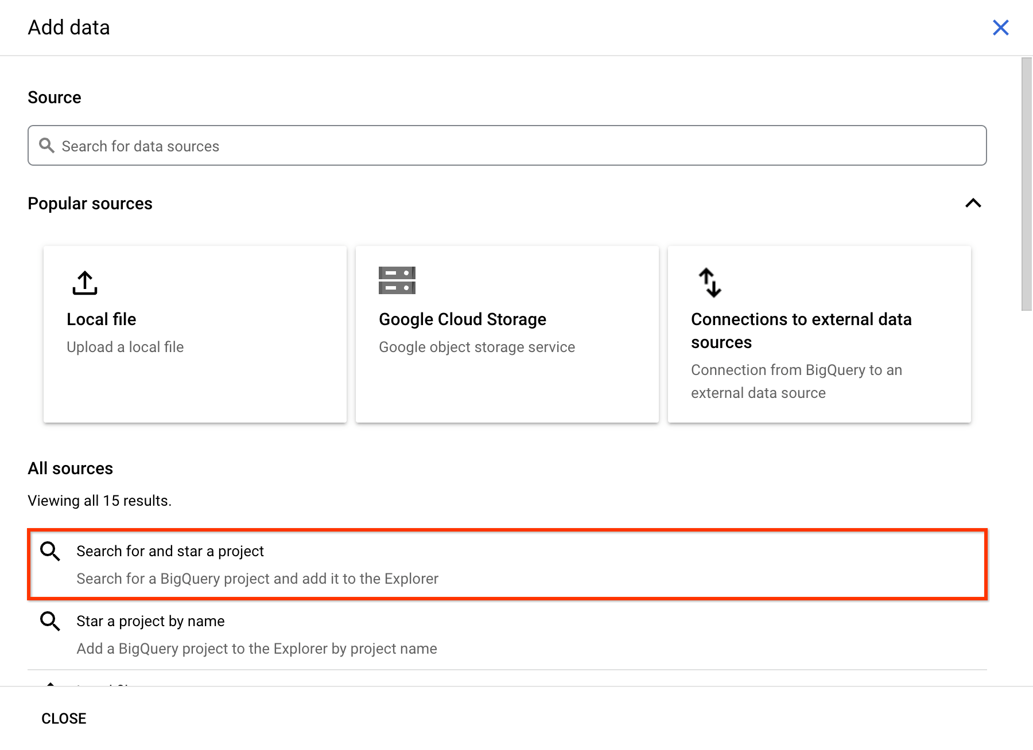Click the CLOSE button at the bottom
Viewport: 1033px width, 750px height.
(64, 718)
